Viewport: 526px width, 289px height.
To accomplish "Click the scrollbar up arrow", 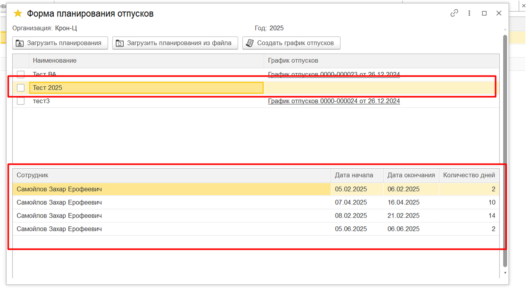I will pyautogui.click(x=505, y=30).
